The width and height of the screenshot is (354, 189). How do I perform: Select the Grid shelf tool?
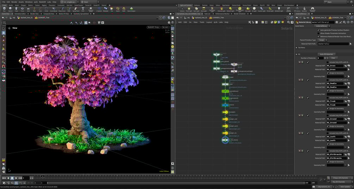coord(28,9)
